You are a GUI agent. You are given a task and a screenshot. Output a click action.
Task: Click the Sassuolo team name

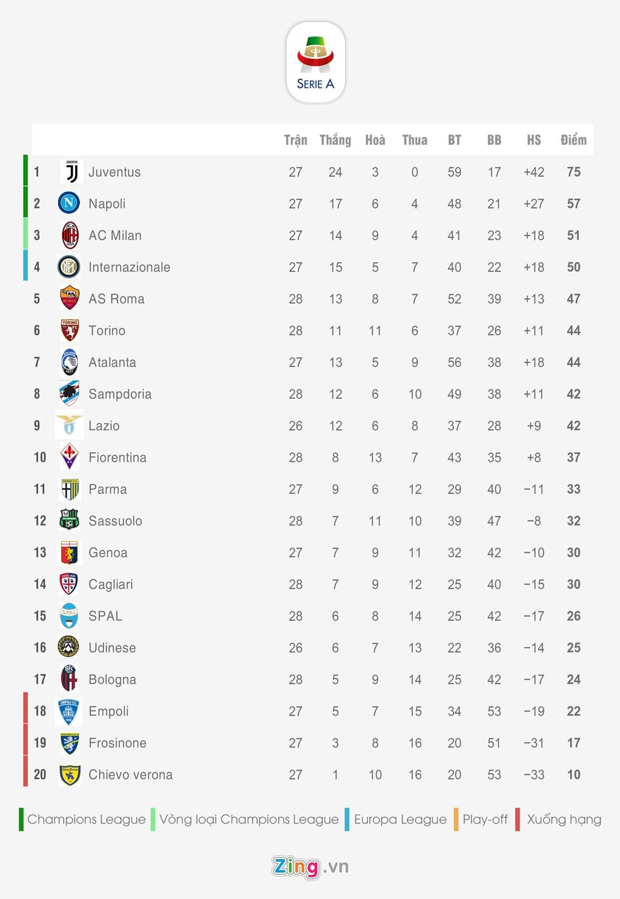pyautogui.click(x=115, y=521)
